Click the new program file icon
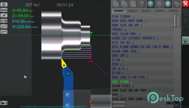Viewport: 189px width, 108px height. pos(116,4)
